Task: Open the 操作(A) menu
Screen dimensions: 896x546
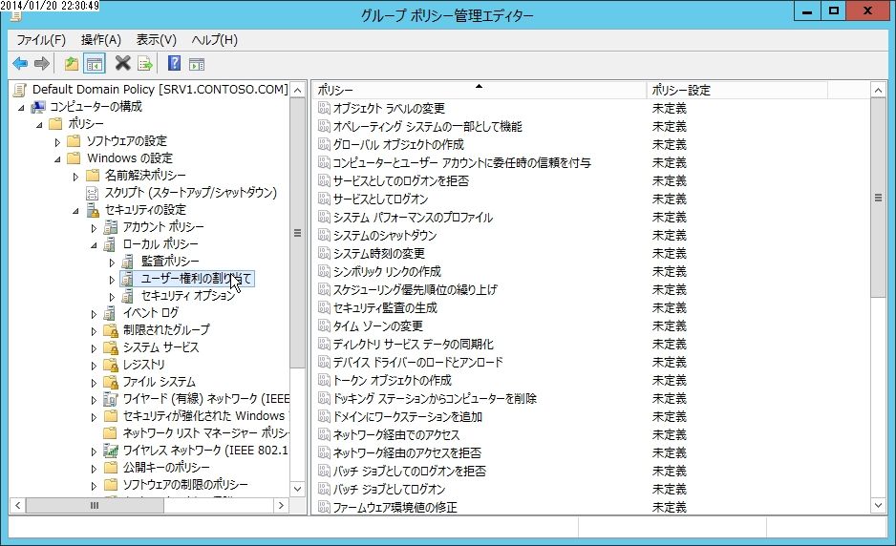Action: 101,39
